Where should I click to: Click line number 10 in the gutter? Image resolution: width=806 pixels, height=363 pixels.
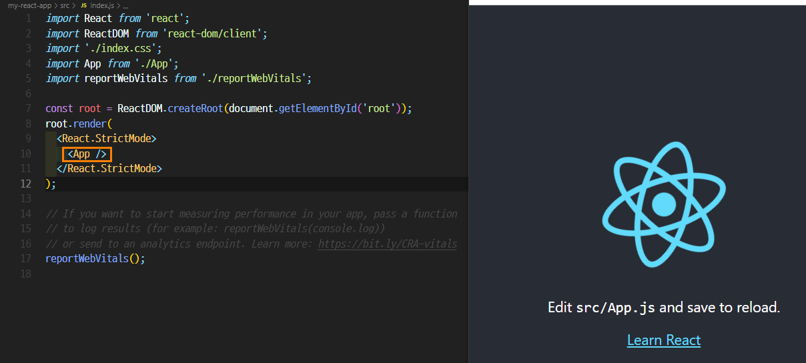25,153
